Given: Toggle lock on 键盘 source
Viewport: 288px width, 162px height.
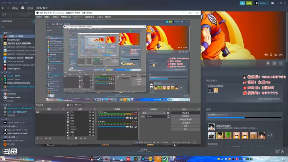Looking at the screenshot, I should pos(93,118).
